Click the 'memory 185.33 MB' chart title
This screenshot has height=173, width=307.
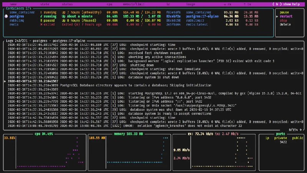pos(129,134)
